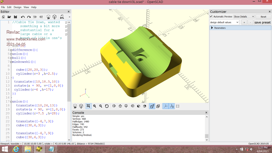Open the View menu
Image resolution: width=272 pixels, height=153 pixels.
26,7
